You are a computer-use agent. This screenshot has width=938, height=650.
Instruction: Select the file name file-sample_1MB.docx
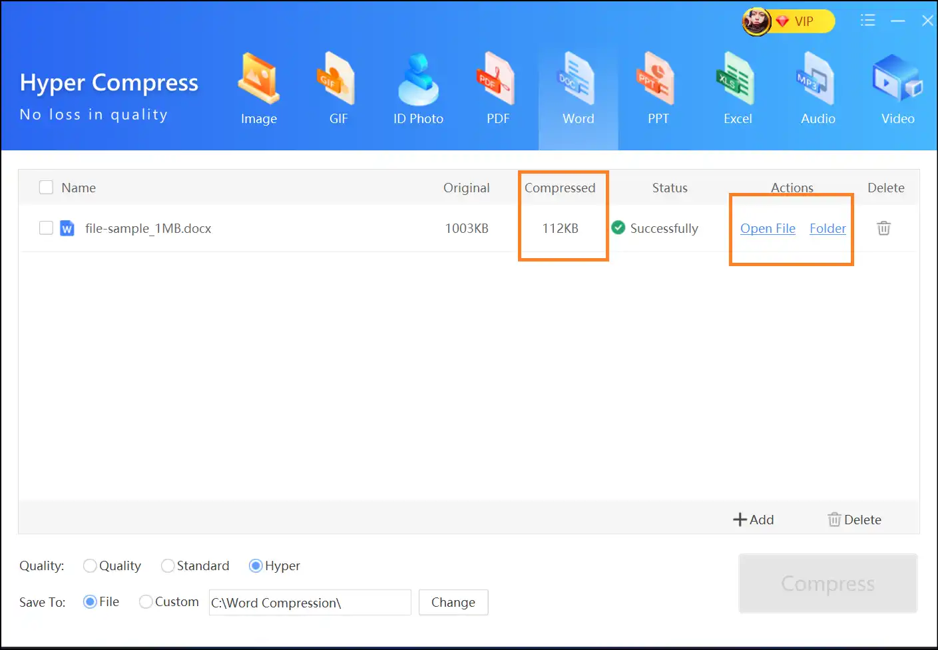click(148, 228)
